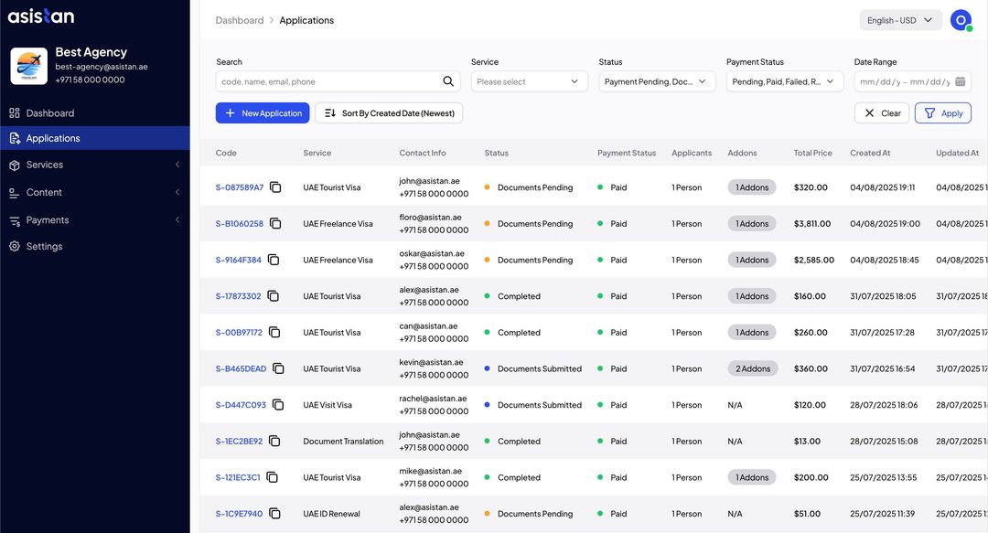The height and width of the screenshot is (533, 988).
Task: Apply the selected filters
Action: tap(942, 113)
